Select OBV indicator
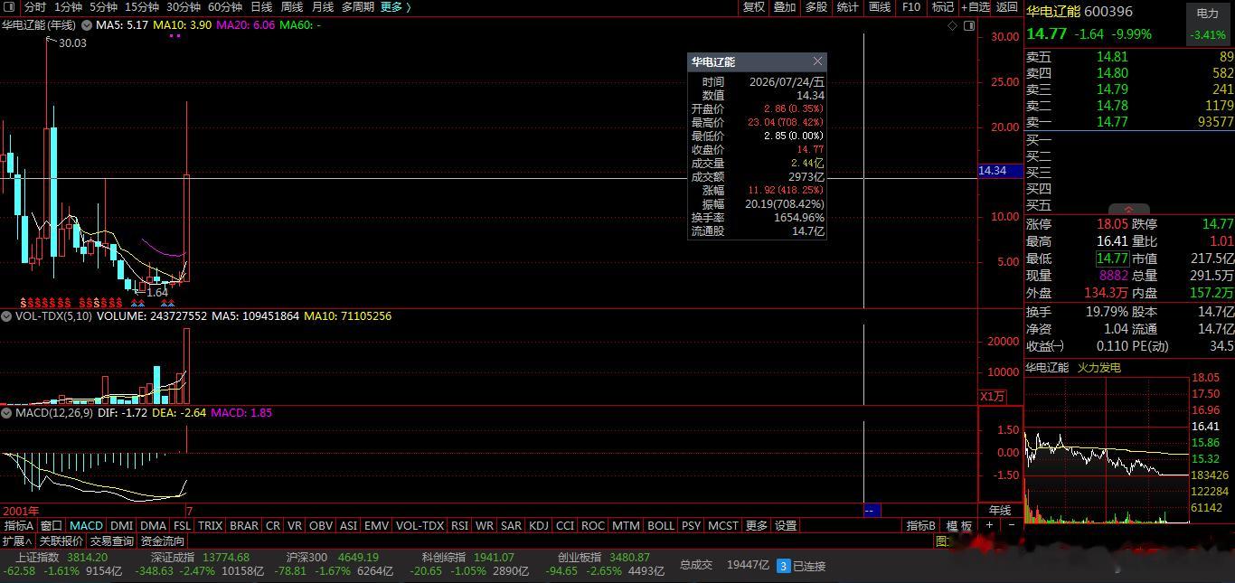The width and height of the screenshot is (1235, 583). 321,525
